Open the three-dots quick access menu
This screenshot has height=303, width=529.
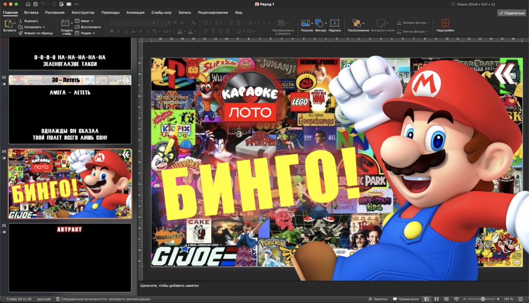tap(76, 4)
